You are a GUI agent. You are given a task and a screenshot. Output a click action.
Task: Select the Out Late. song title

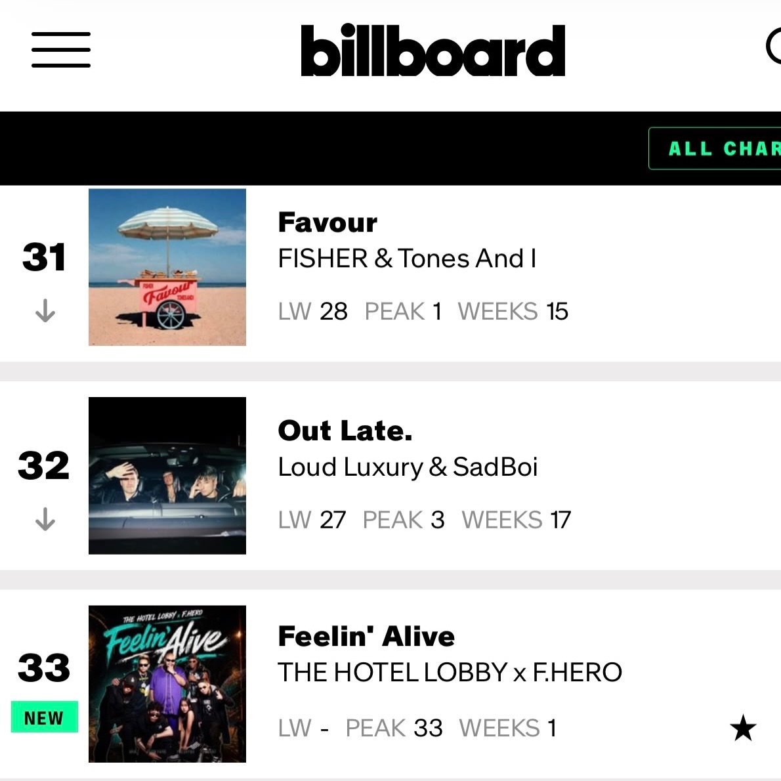coord(345,431)
